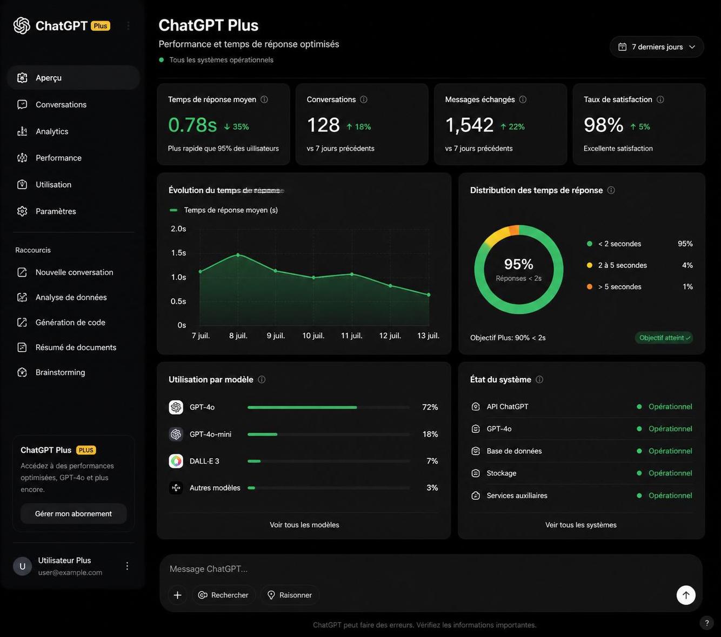The width and height of the screenshot is (721, 637).
Task: Click the Analytics chart icon
Action: (x=22, y=131)
